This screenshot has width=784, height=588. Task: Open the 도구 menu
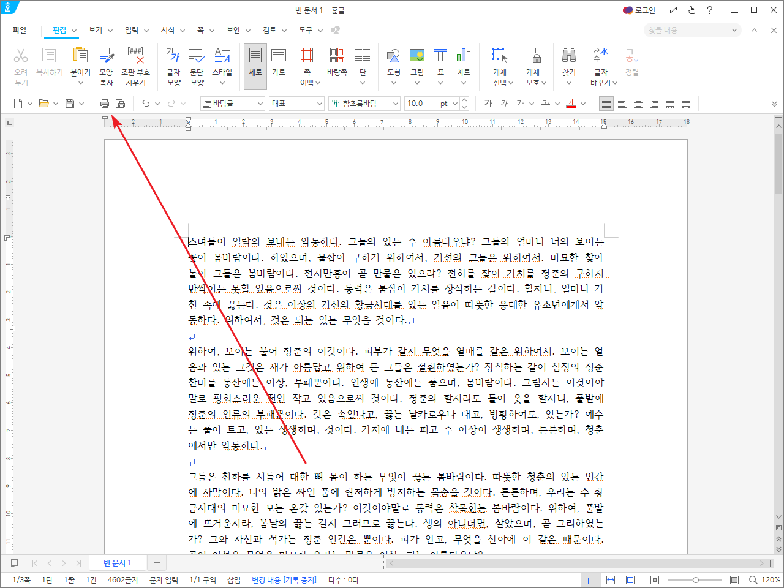(x=306, y=30)
